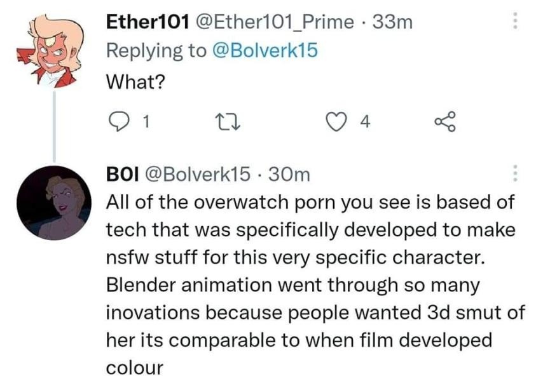
Task: Open Ether101's profile picture
Action: (x=54, y=50)
